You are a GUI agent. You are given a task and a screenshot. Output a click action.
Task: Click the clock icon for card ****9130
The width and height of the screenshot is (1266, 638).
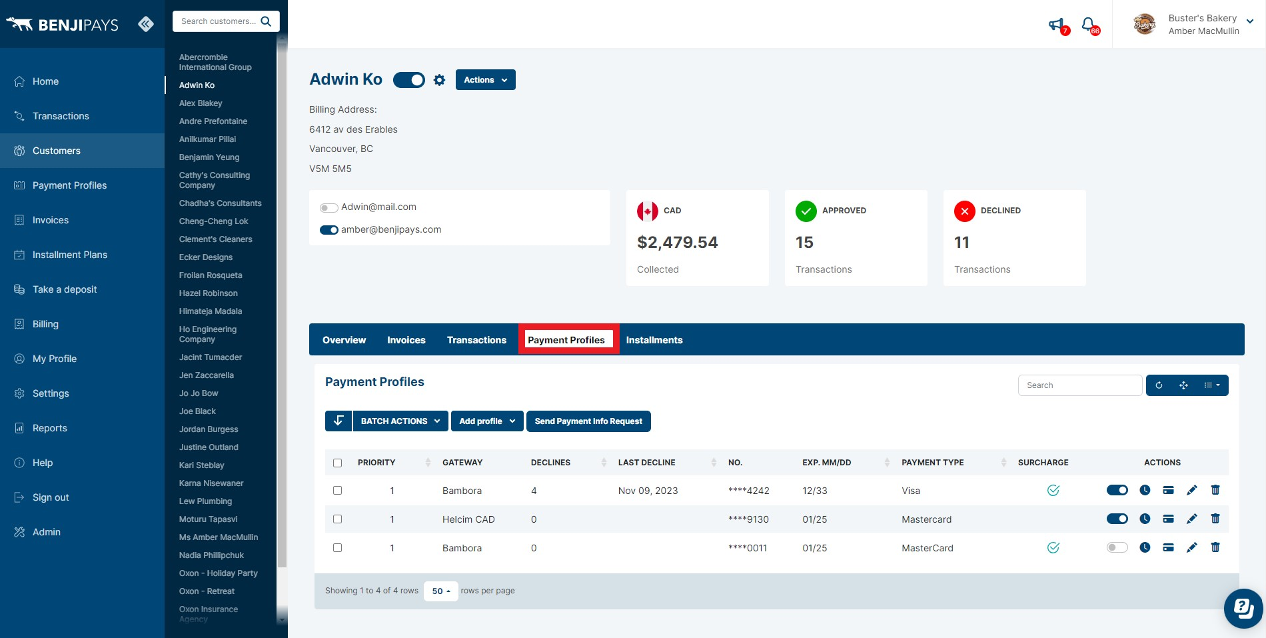click(x=1145, y=519)
